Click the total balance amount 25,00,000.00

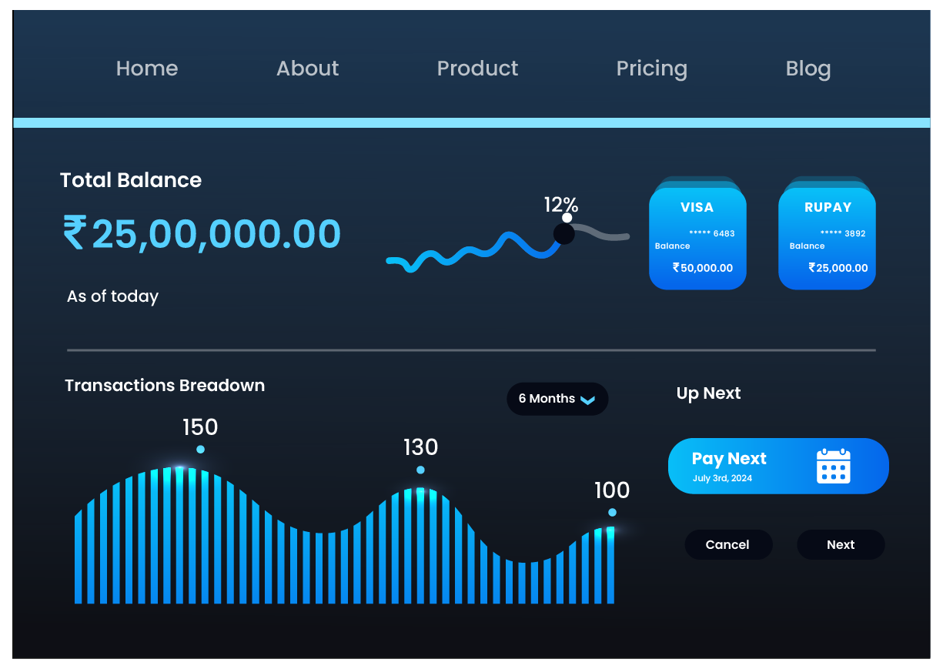tap(216, 234)
